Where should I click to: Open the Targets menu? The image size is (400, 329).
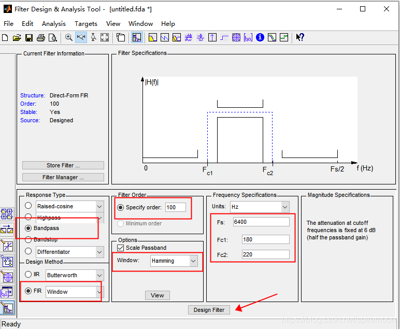[x=85, y=23]
